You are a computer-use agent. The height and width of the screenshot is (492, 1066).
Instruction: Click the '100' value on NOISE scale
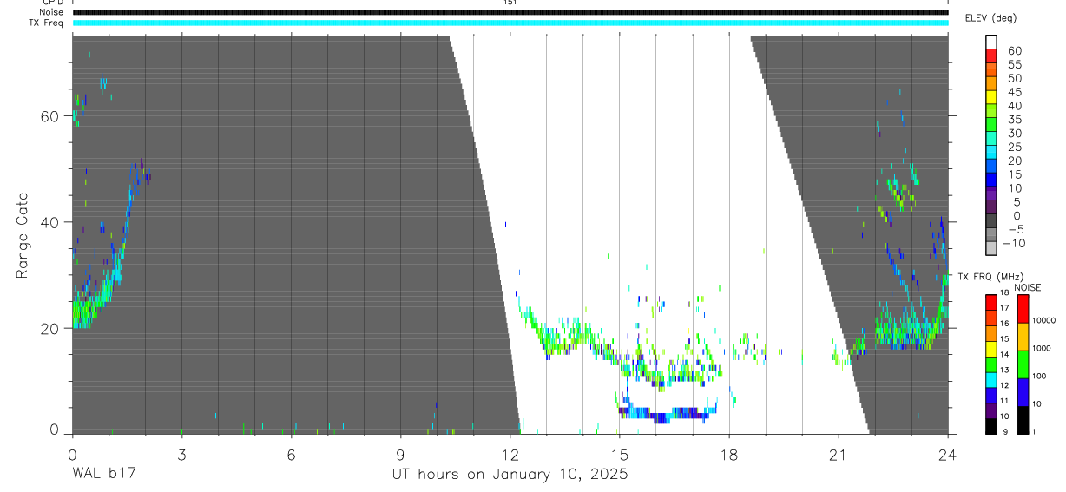pyautogui.click(x=1040, y=377)
